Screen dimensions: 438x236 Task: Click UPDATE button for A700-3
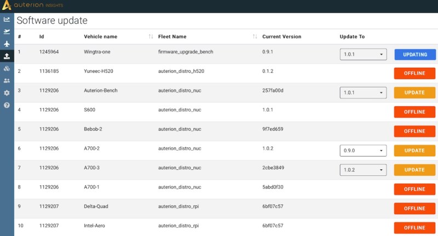414,170
